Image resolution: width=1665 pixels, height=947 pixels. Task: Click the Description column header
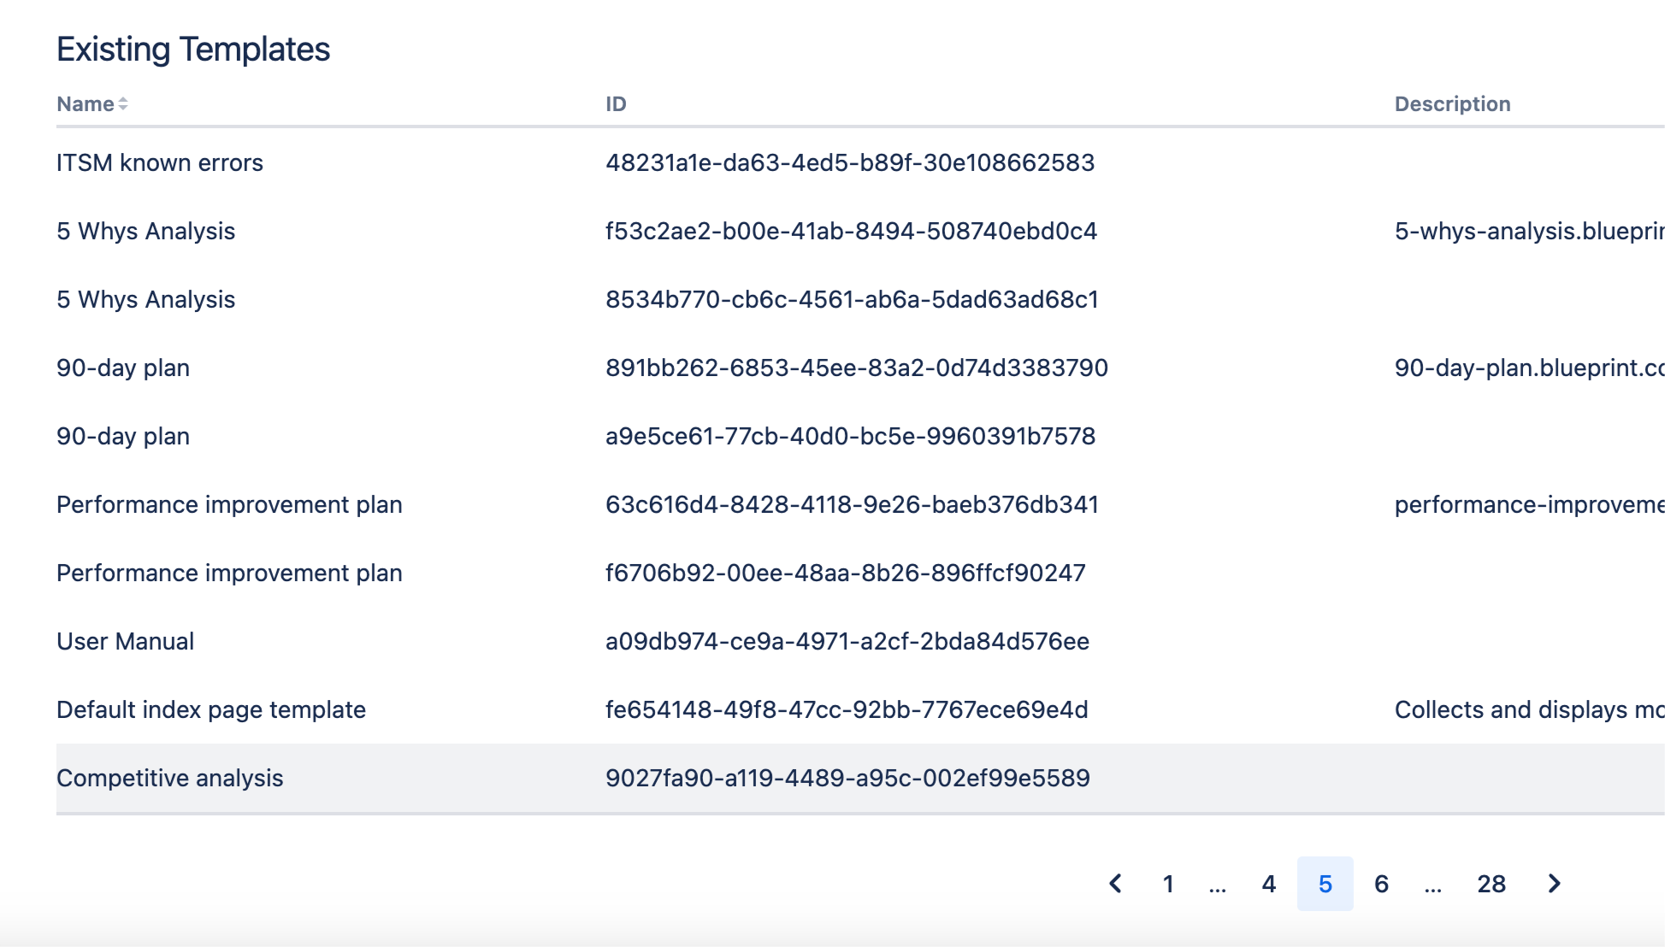pyautogui.click(x=1452, y=103)
